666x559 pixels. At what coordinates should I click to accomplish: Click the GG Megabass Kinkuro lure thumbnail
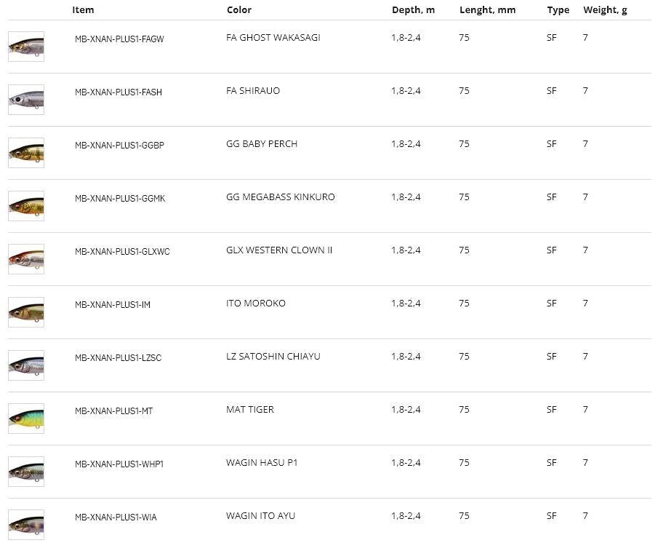coord(26,206)
